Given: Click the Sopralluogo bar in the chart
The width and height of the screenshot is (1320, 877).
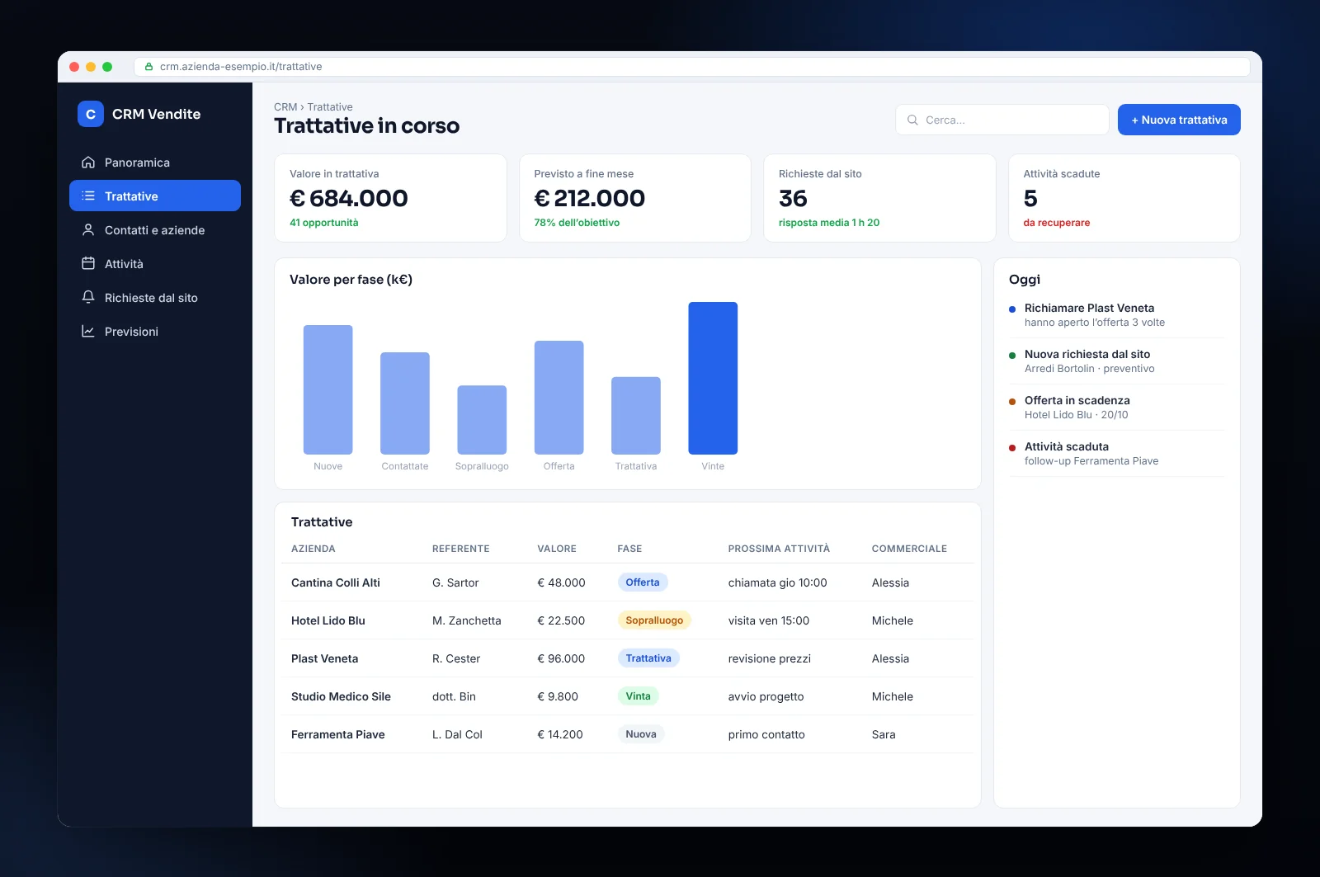Looking at the screenshot, I should (482, 420).
